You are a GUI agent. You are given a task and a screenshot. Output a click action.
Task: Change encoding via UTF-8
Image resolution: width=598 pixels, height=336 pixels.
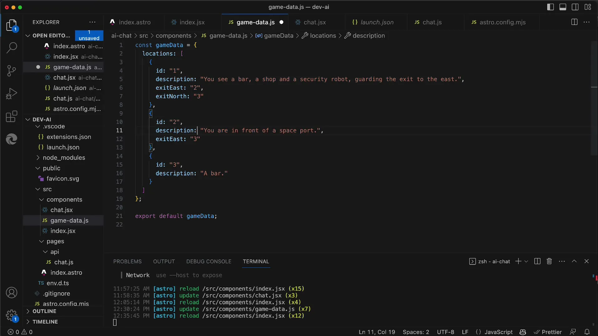tap(446, 332)
